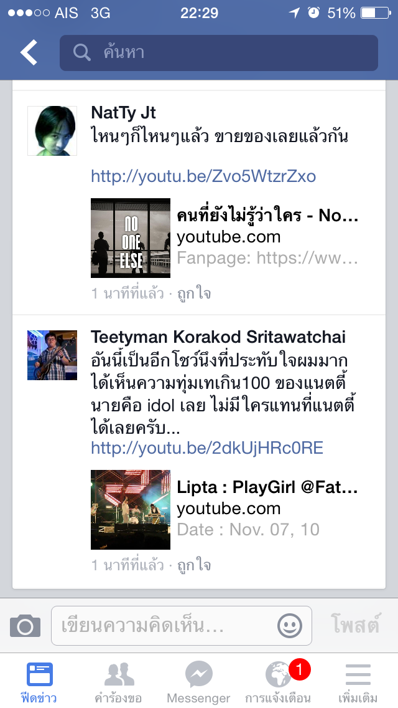The image size is (398, 708).
Task: Open the Lipta PlayGirl video thumbnail
Action: pos(131,510)
